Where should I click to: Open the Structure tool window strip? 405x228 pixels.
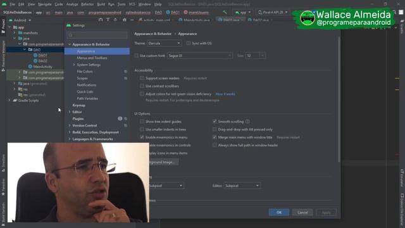pos(3,163)
